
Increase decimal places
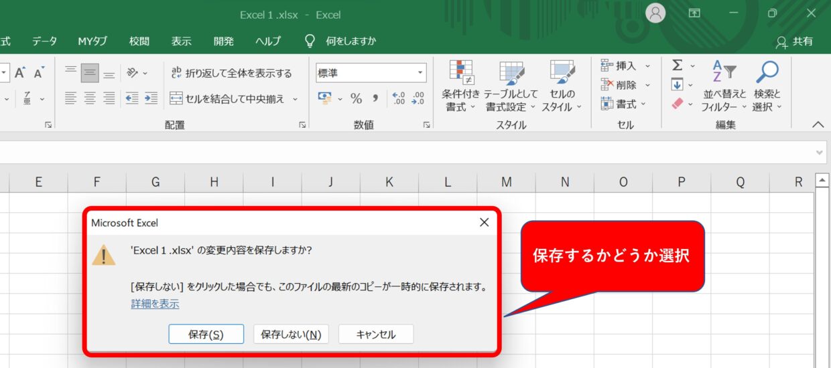click(x=399, y=98)
